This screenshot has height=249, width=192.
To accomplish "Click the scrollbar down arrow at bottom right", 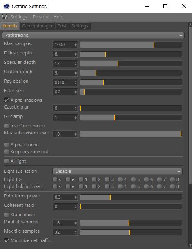I will tap(190, 245).
